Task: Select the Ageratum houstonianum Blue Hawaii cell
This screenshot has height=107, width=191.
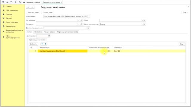Action: 63,51
